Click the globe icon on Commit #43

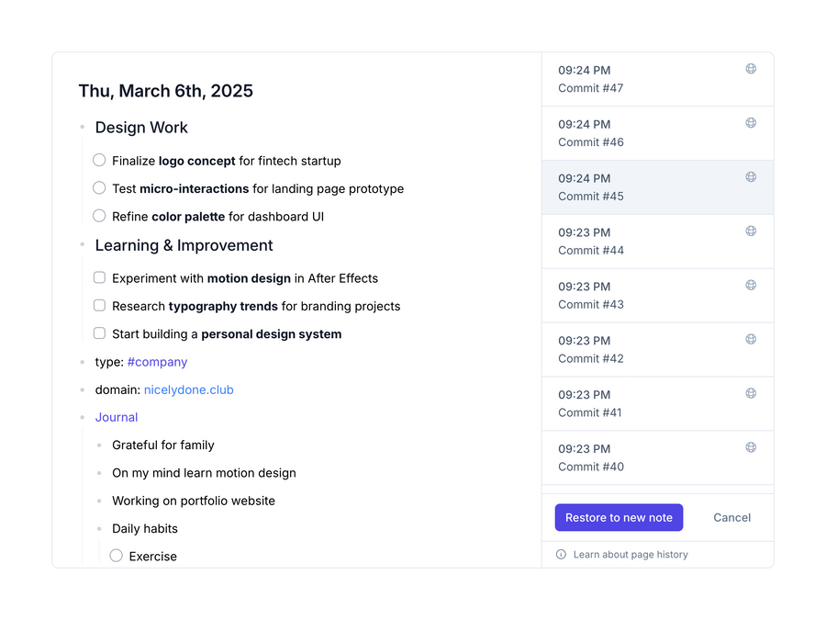tap(751, 285)
